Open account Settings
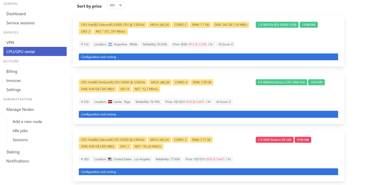This screenshot has height=185, width=376. point(13,90)
